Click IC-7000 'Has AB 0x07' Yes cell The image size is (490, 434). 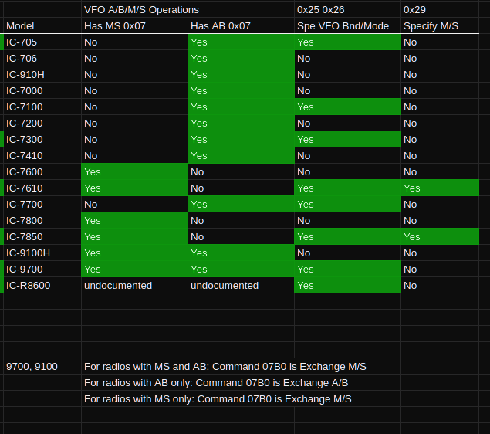pyautogui.click(x=241, y=91)
